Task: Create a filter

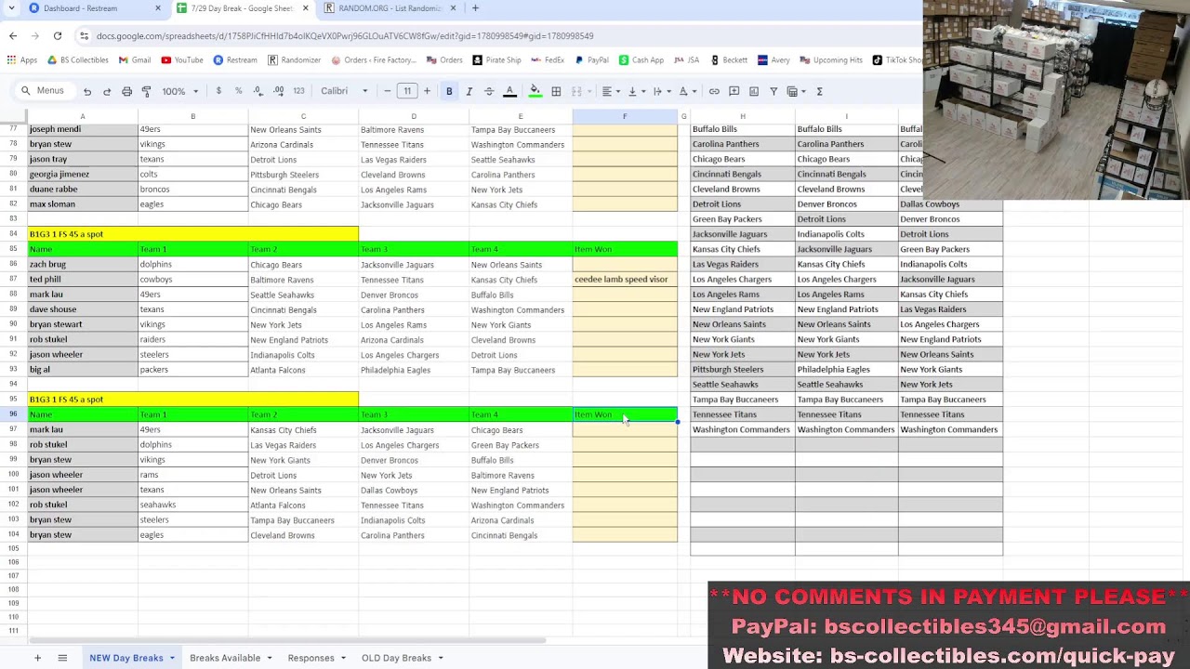Action: coord(773,91)
